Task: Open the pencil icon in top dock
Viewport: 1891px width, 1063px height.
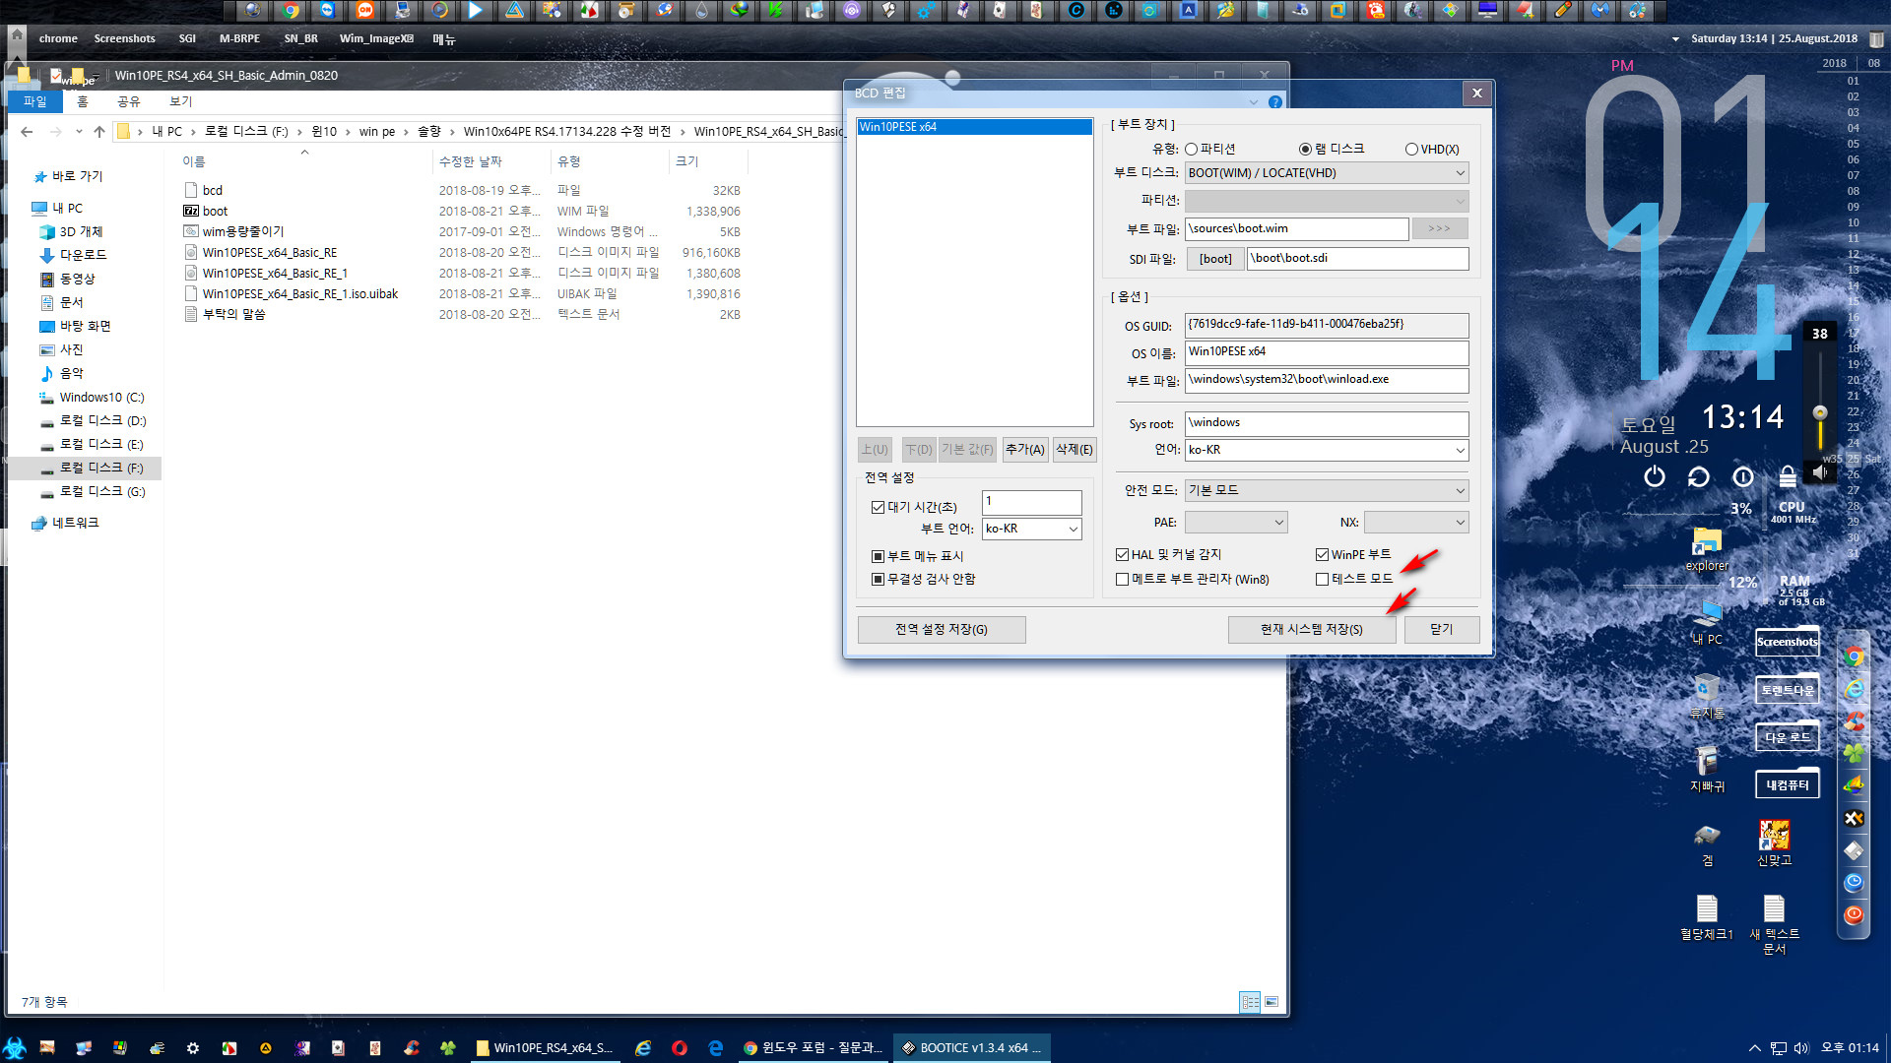Action: (1563, 11)
